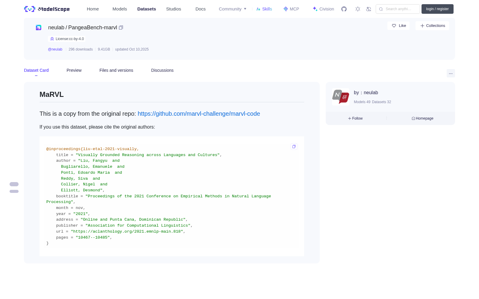The width and height of the screenshot is (479, 299).
Task: Copy dataset name neulab/PangeaBench-marvl
Action: pos(121,28)
